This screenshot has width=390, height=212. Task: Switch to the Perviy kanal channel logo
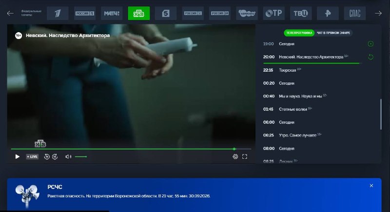[58, 13]
